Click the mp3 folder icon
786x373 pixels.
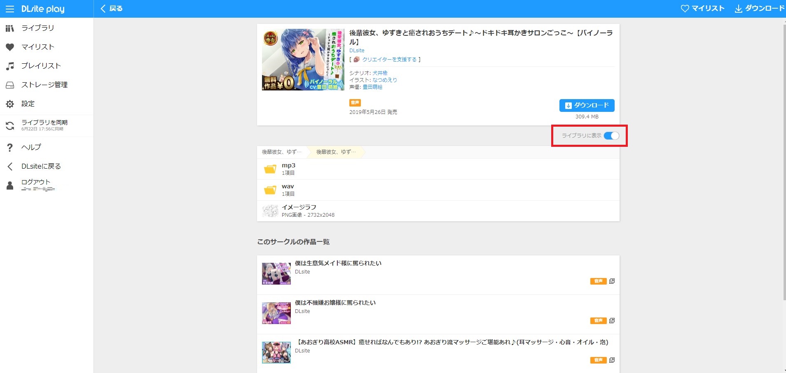[x=270, y=169]
